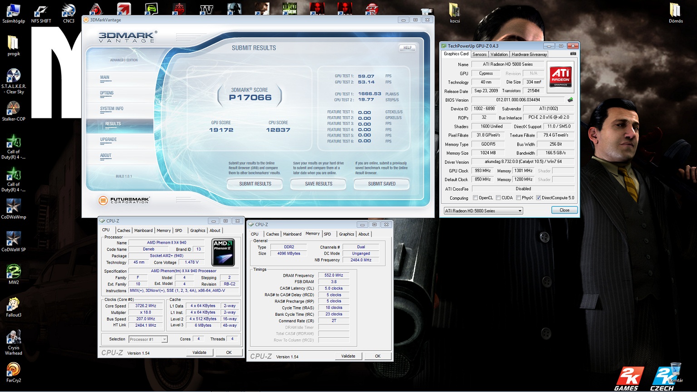The image size is (697, 392).
Task: Open SYSTEM INFO in the 3DMark sidebar
Action: pos(112,108)
